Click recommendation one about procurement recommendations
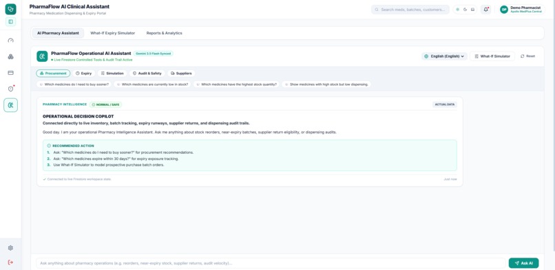Screen dimensions: 555x270 (121, 153)
